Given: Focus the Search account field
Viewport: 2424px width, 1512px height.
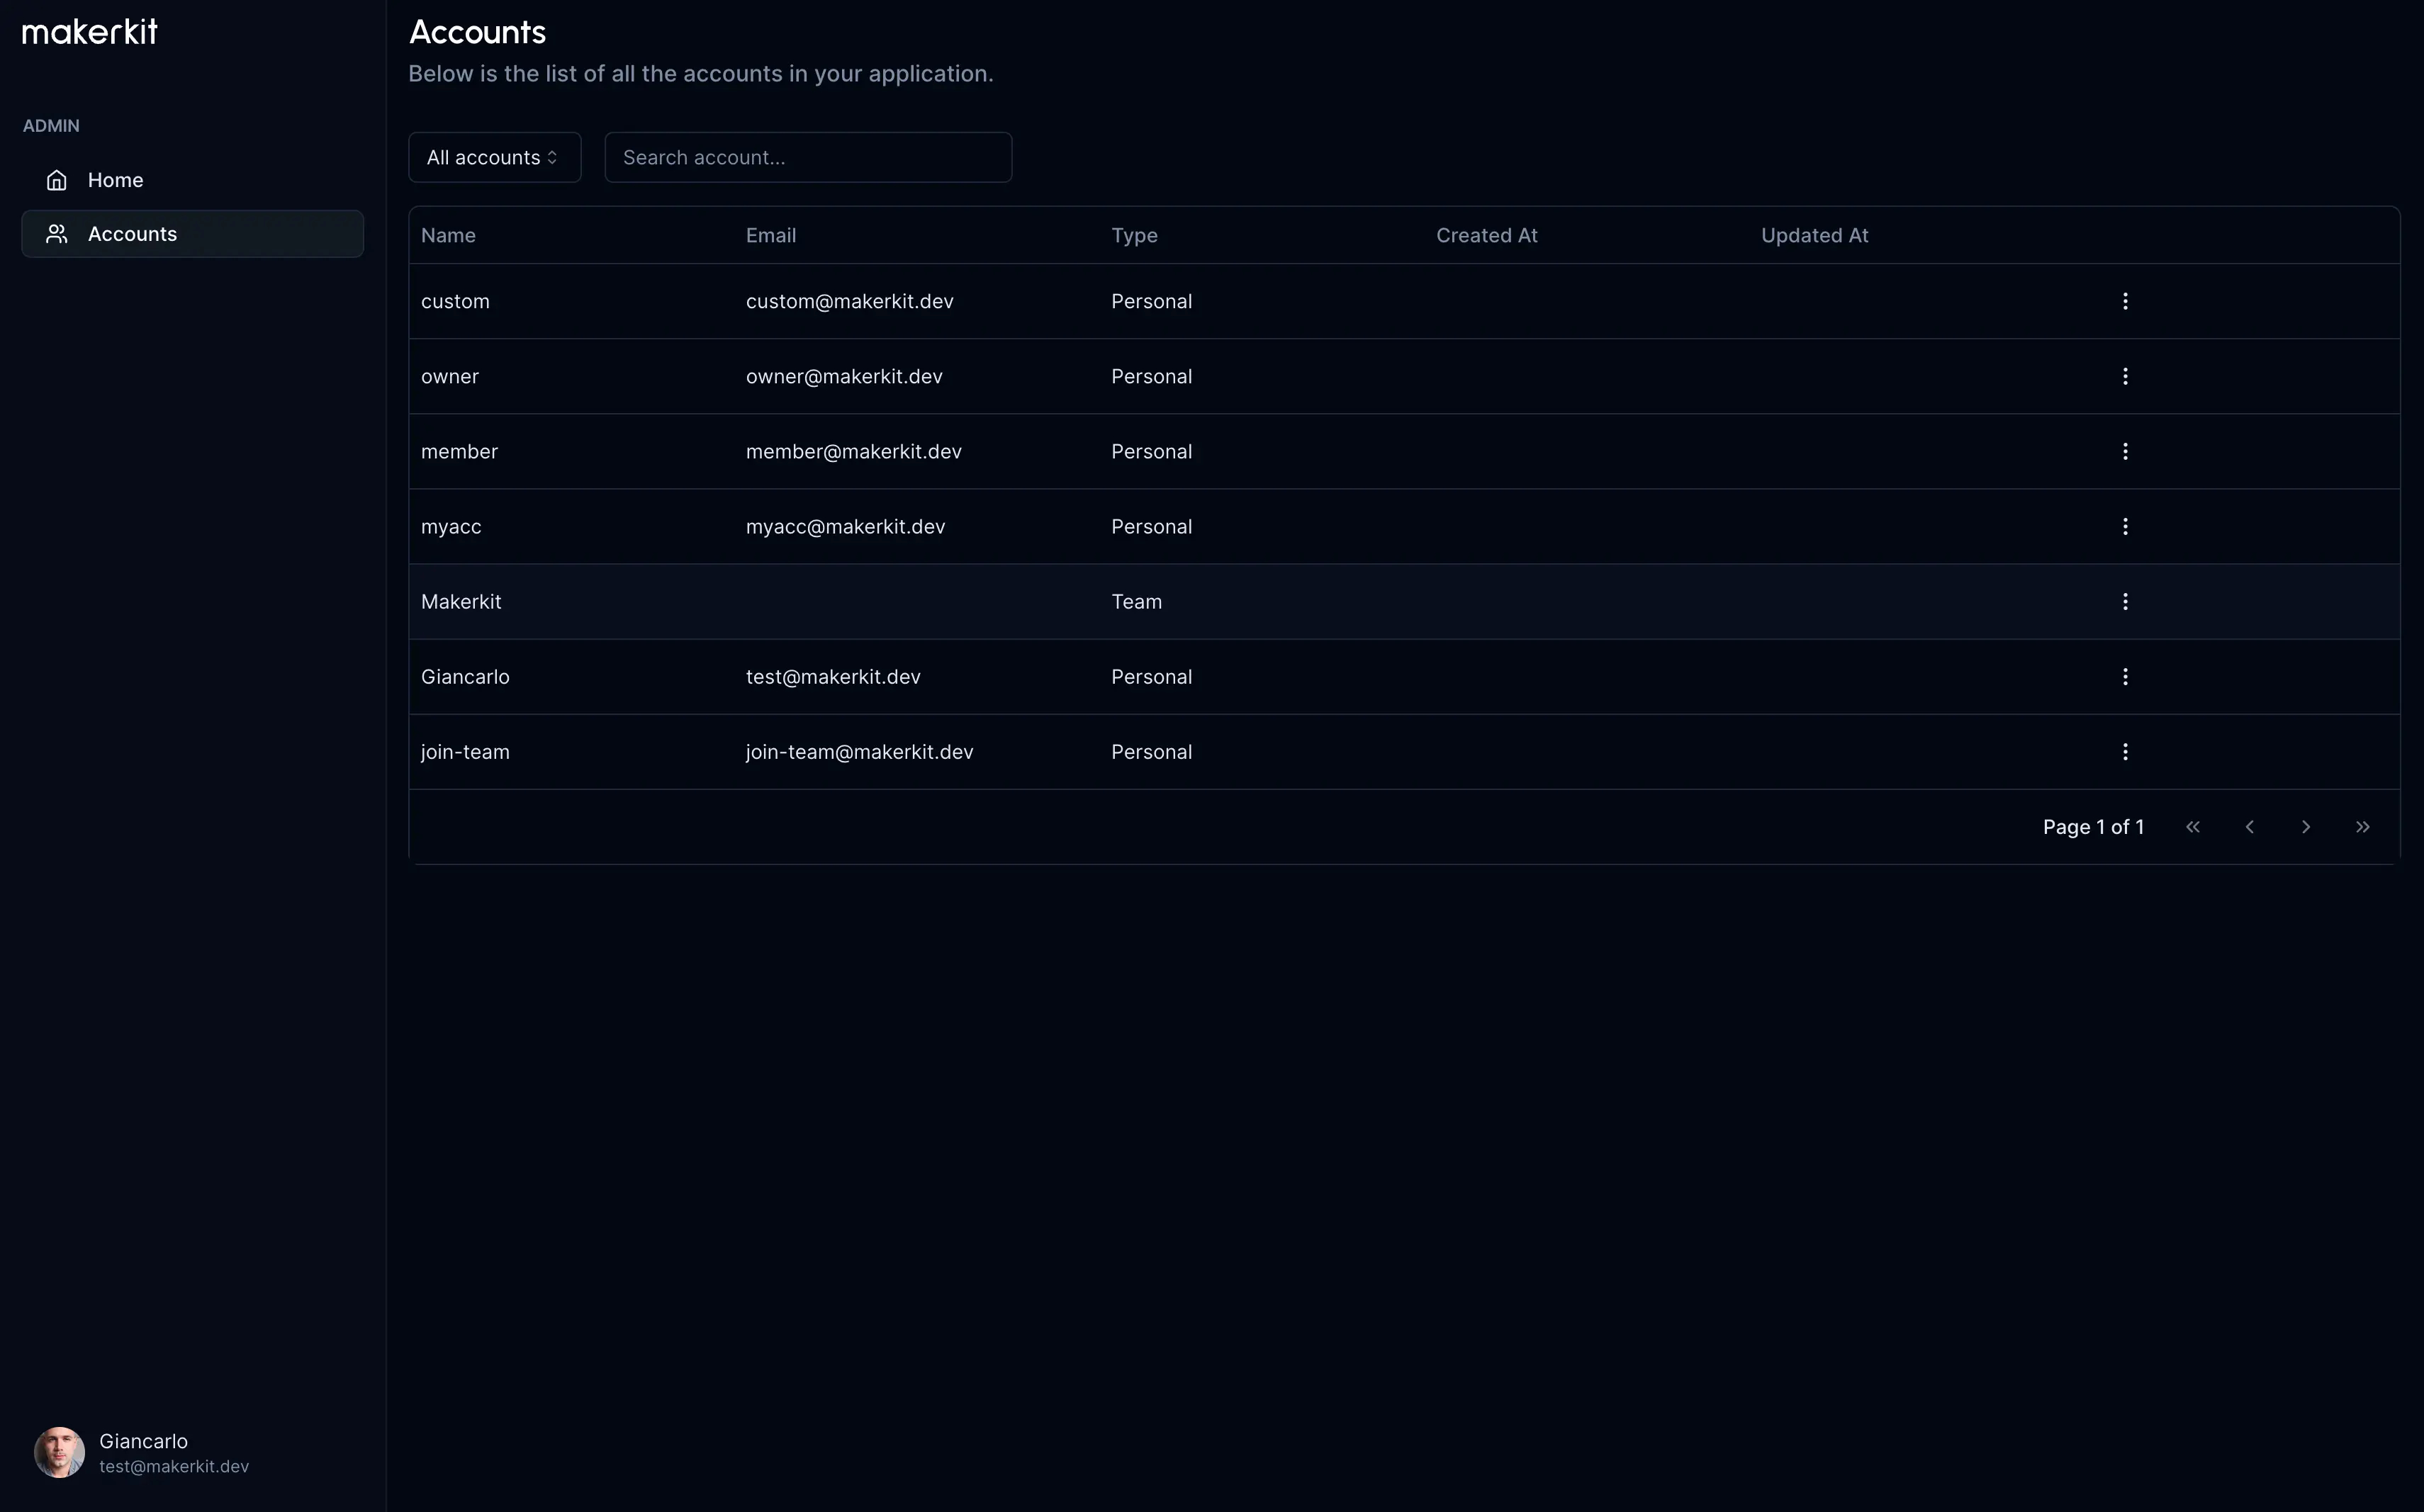Looking at the screenshot, I should coord(807,157).
